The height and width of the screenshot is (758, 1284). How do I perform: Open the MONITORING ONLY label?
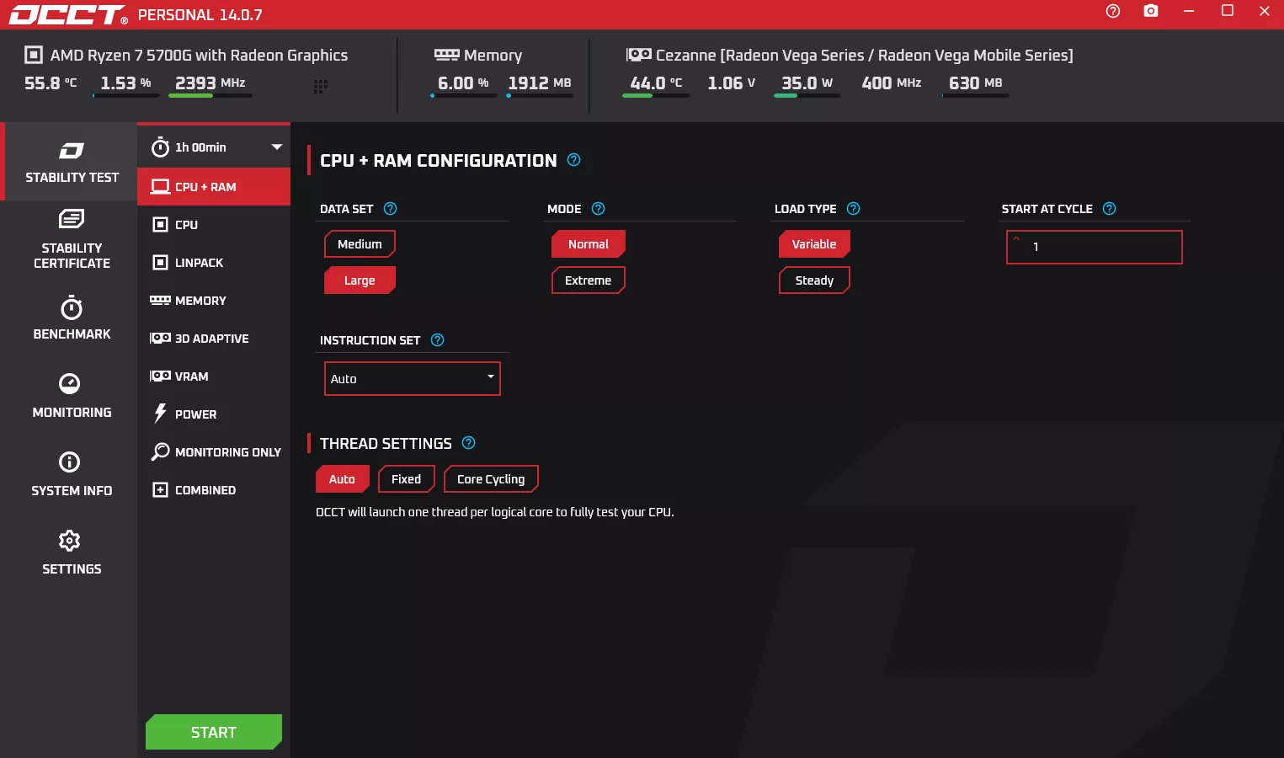228,452
